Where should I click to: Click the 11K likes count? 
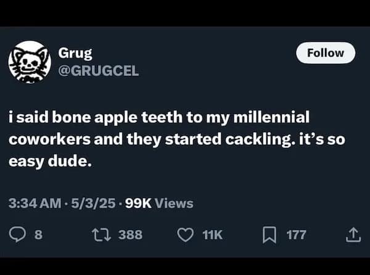(x=213, y=234)
